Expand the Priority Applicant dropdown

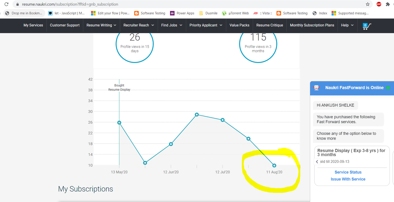pyautogui.click(x=206, y=25)
